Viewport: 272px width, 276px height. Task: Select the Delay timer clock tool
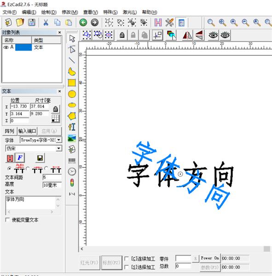[72, 172]
